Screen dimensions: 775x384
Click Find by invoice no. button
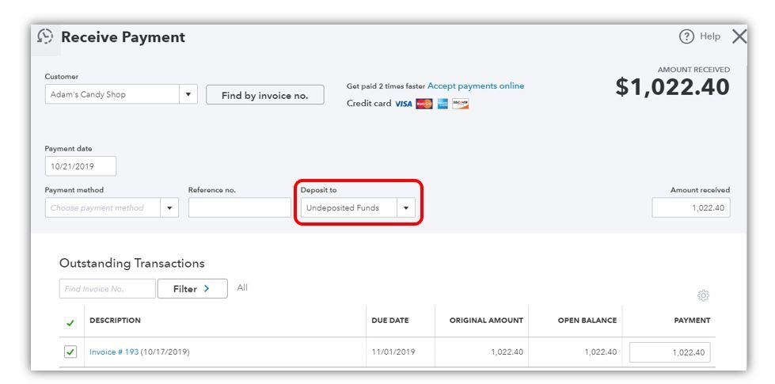265,95
